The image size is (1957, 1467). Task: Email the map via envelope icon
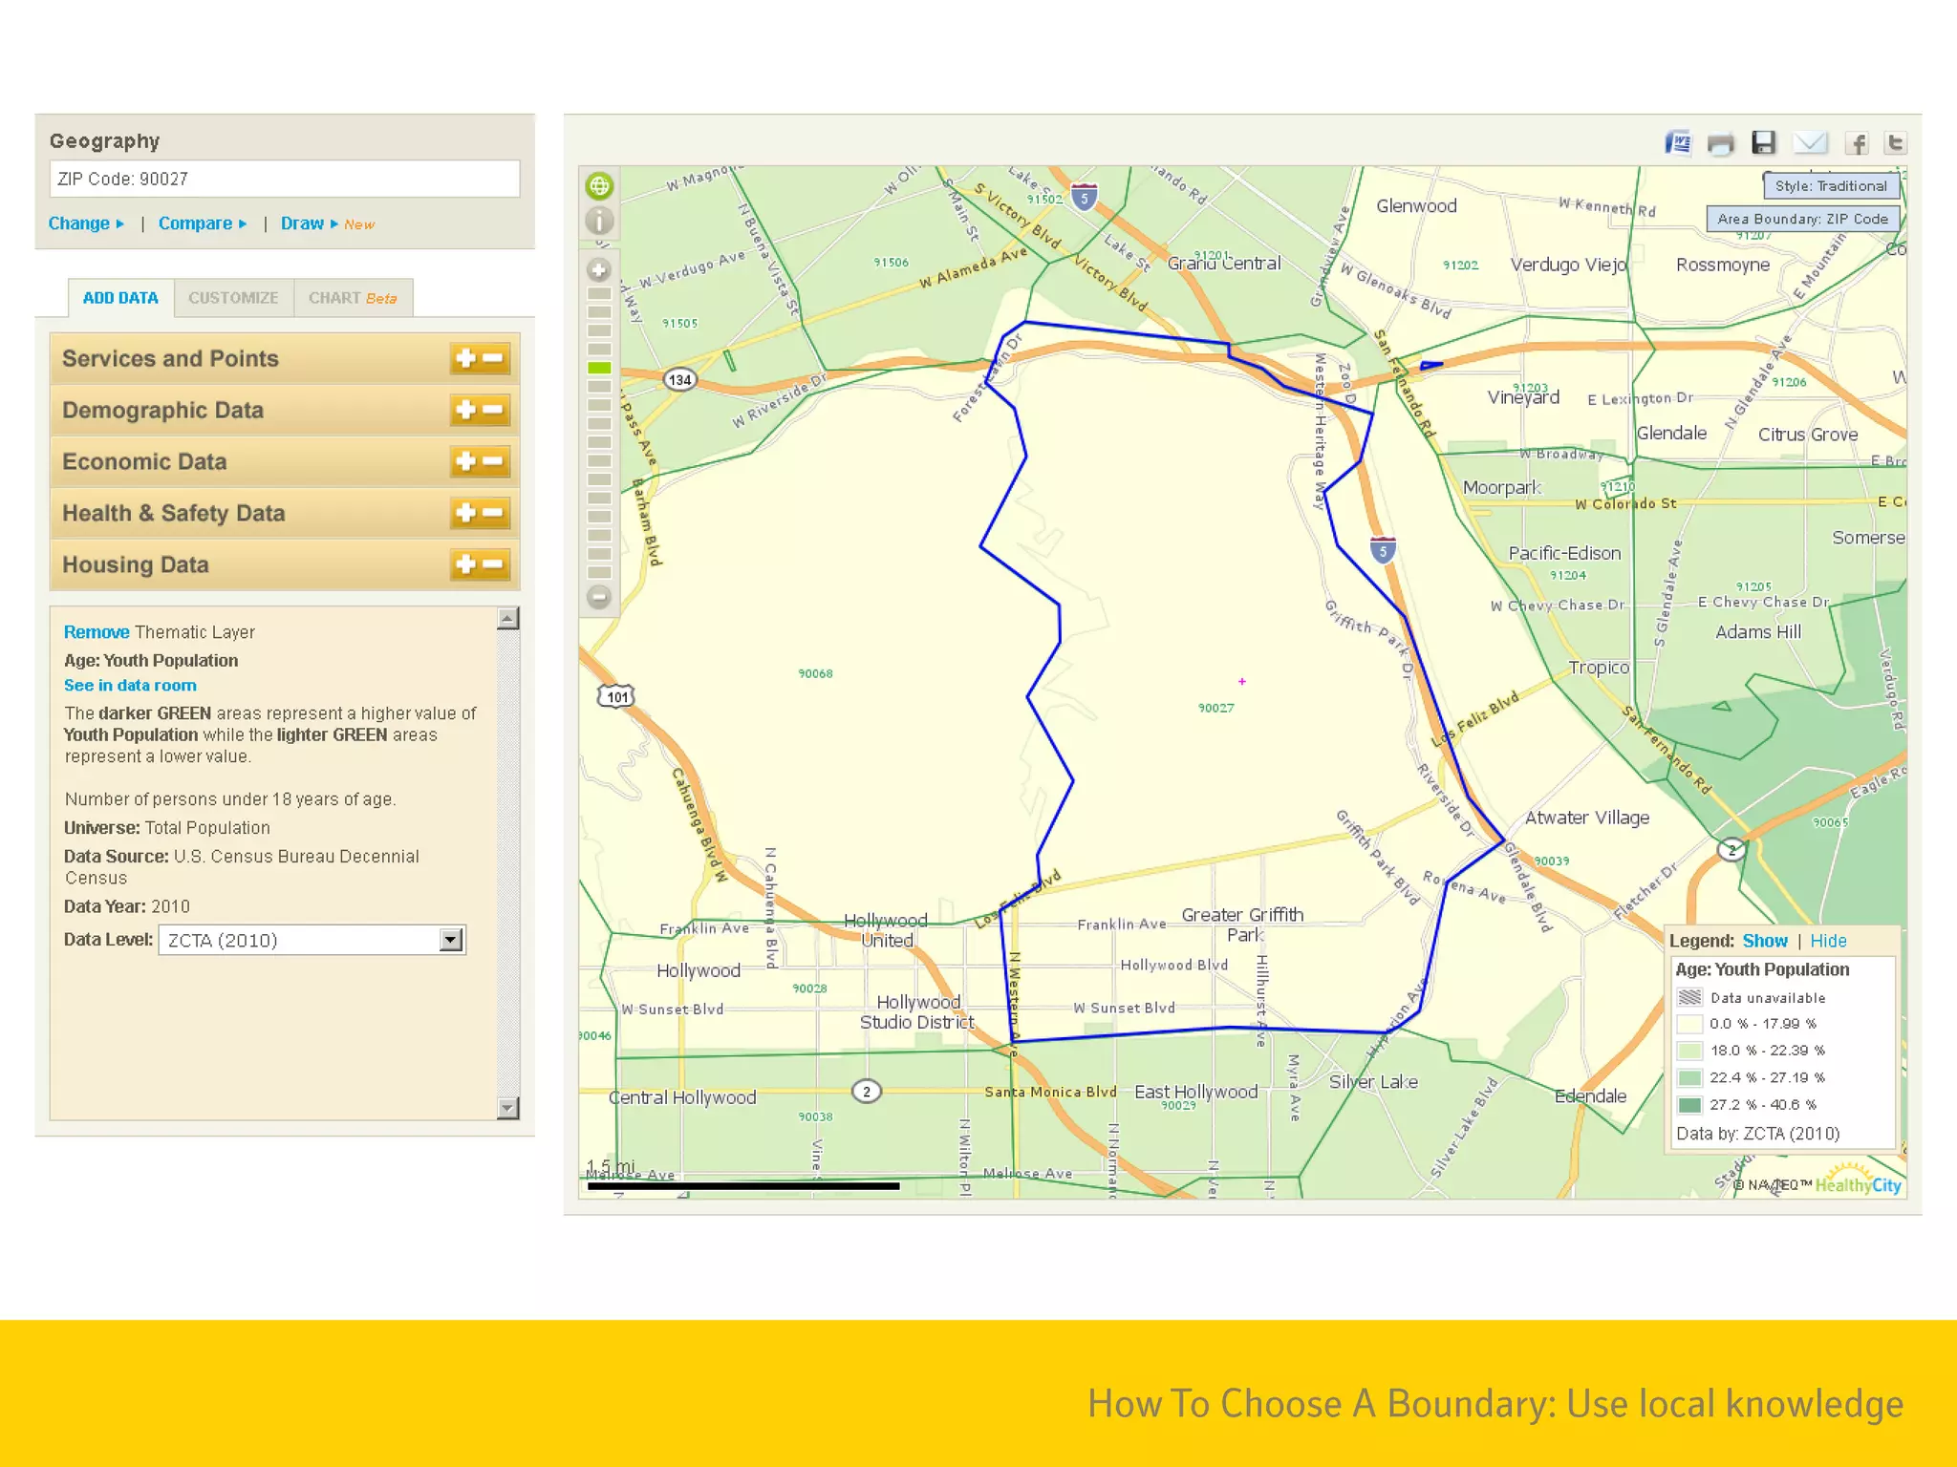1809,143
